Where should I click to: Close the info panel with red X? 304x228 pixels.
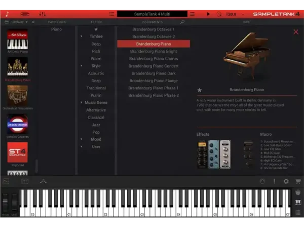tap(296, 32)
